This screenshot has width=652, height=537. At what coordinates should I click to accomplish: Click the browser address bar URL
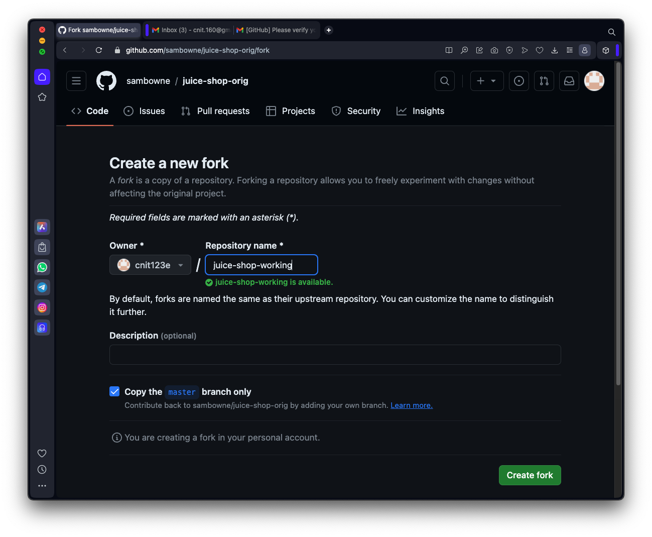point(198,50)
